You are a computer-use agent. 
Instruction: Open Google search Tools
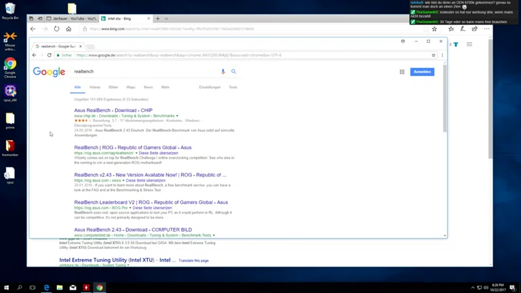pos(233,87)
